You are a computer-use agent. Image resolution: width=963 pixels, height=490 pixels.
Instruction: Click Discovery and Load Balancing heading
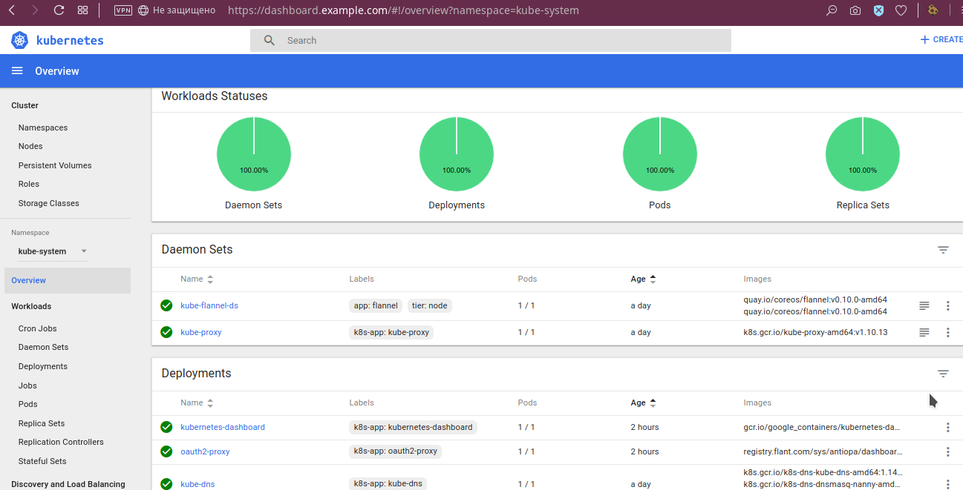pyautogui.click(x=68, y=484)
